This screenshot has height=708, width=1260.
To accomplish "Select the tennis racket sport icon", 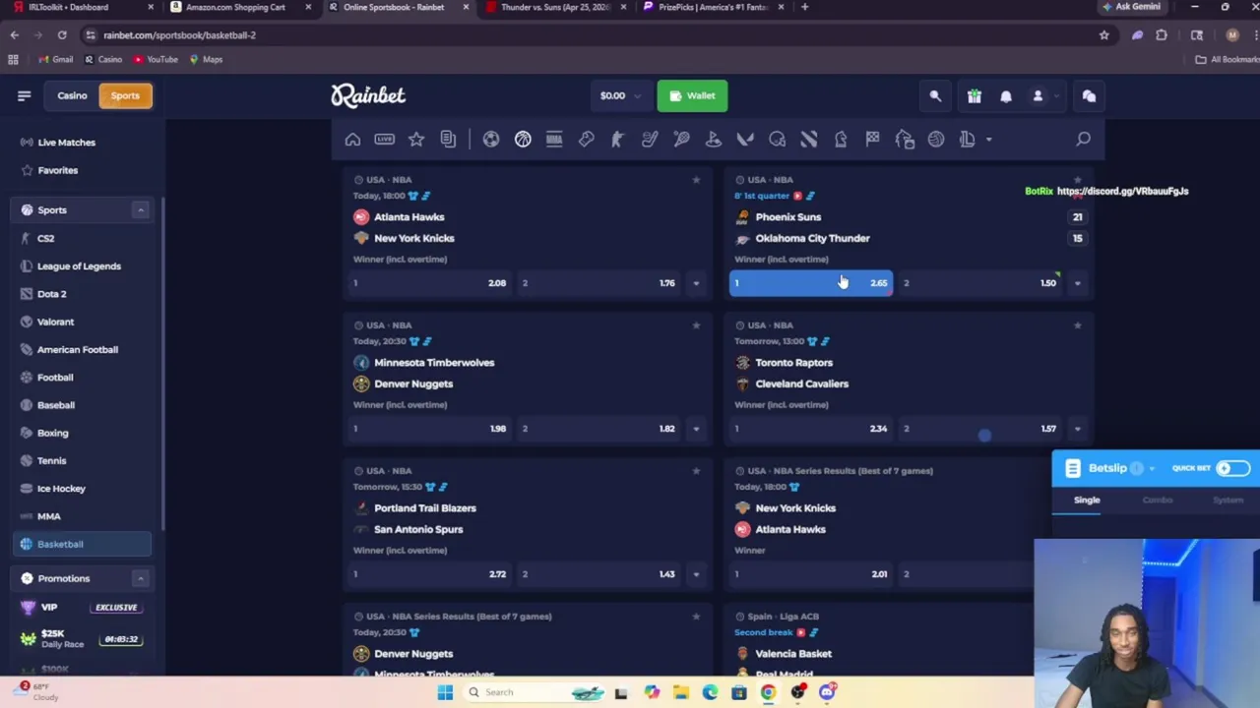I will click(x=681, y=140).
